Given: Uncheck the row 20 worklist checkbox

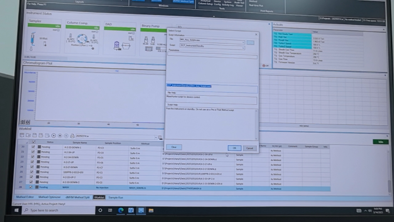Looking at the screenshot, I should (33, 147).
